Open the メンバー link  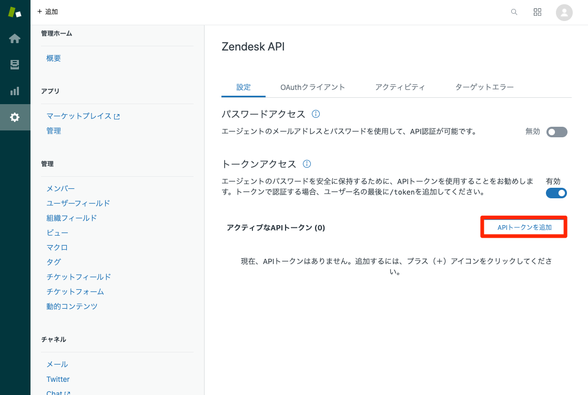pos(60,188)
